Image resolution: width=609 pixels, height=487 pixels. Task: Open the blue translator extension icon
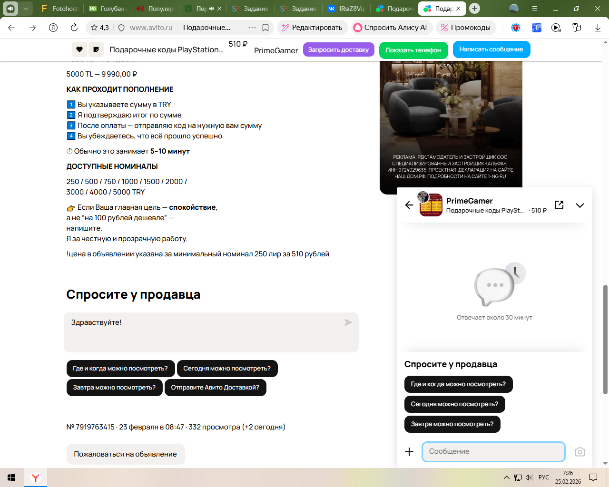[x=536, y=28]
